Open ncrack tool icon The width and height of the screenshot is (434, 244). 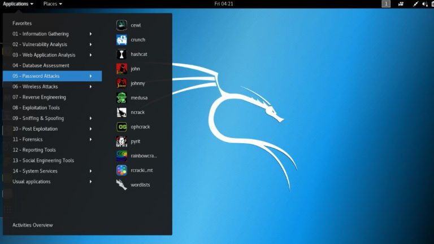[x=121, y=112]
